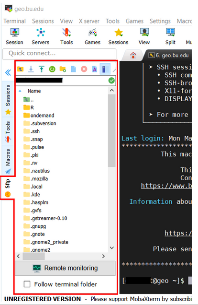The height and width of the screenshot is (305, 198).
Task: Open the View menu
Action: click(66, 21)
